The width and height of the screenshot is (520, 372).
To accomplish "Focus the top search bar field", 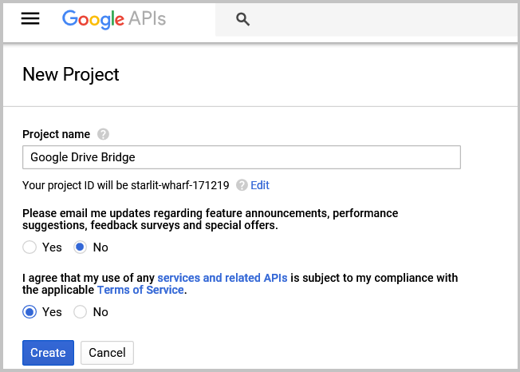I will tap(366, 19).
